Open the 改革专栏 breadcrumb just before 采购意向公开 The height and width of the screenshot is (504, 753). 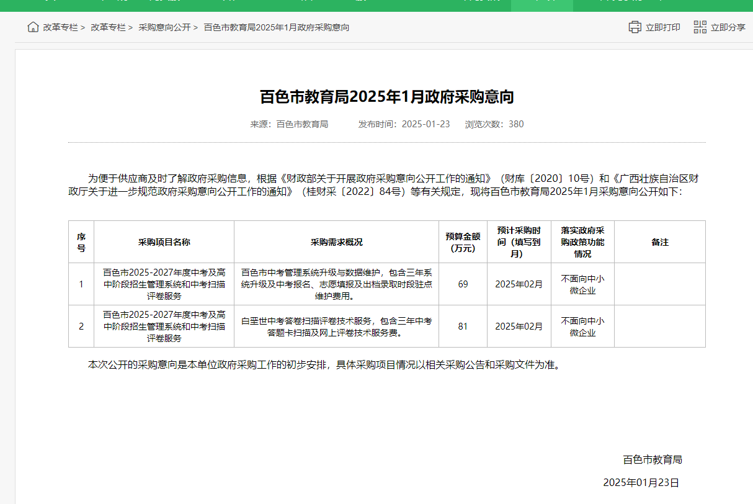pos(108,27)
